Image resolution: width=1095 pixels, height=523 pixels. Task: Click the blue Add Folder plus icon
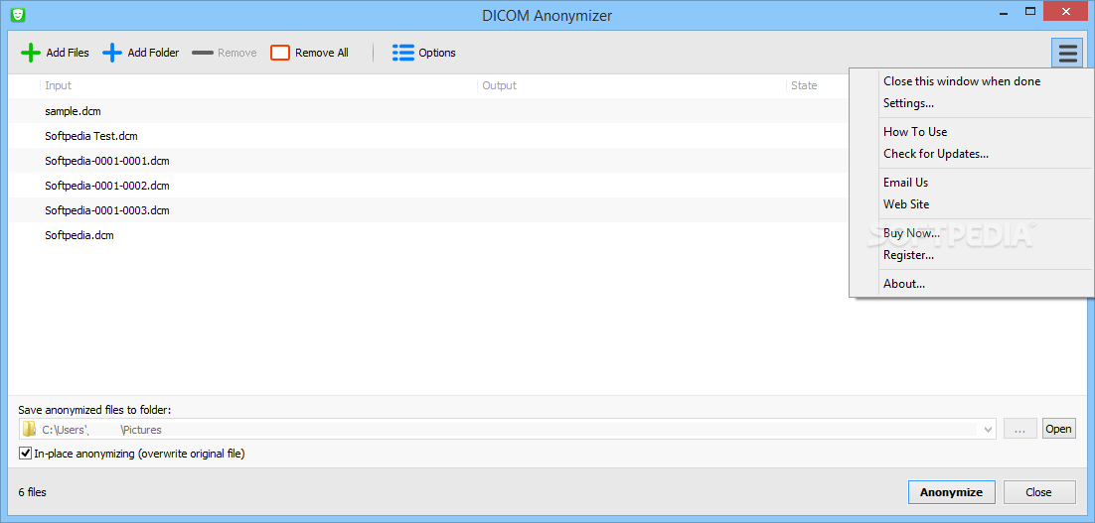click(112, 53)
